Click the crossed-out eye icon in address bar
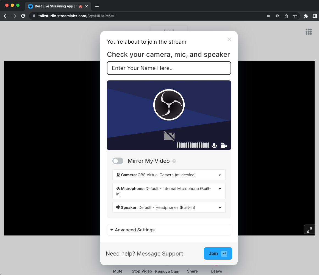This screenshot has width=319, height=275. tap(277, 16)
